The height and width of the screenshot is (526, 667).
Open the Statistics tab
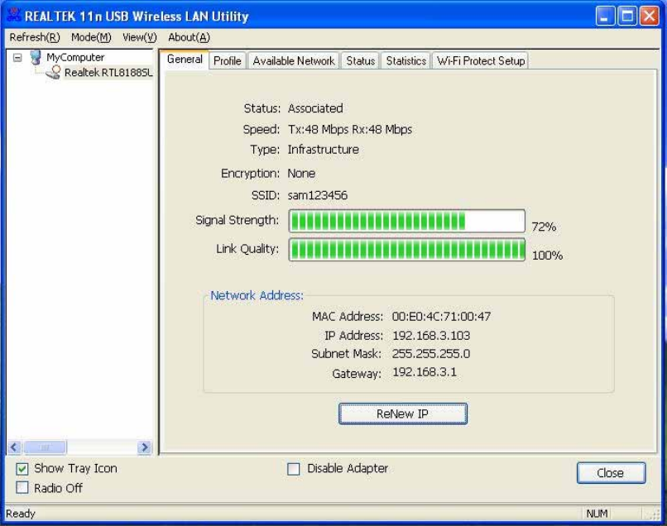tap(405, 61)
